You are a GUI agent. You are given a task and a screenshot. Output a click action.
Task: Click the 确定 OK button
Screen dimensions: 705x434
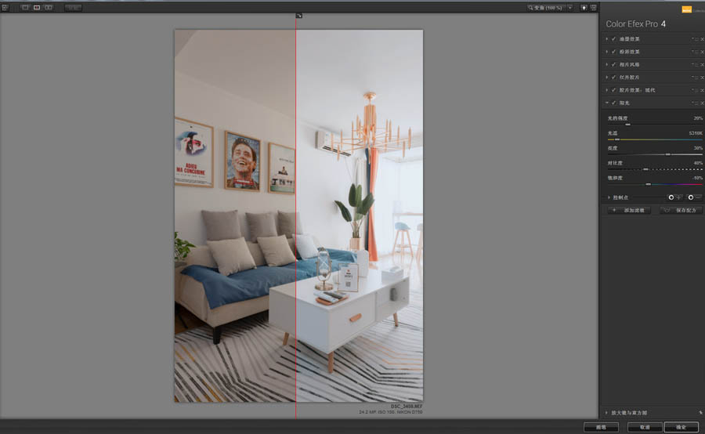tap(681, 427)
